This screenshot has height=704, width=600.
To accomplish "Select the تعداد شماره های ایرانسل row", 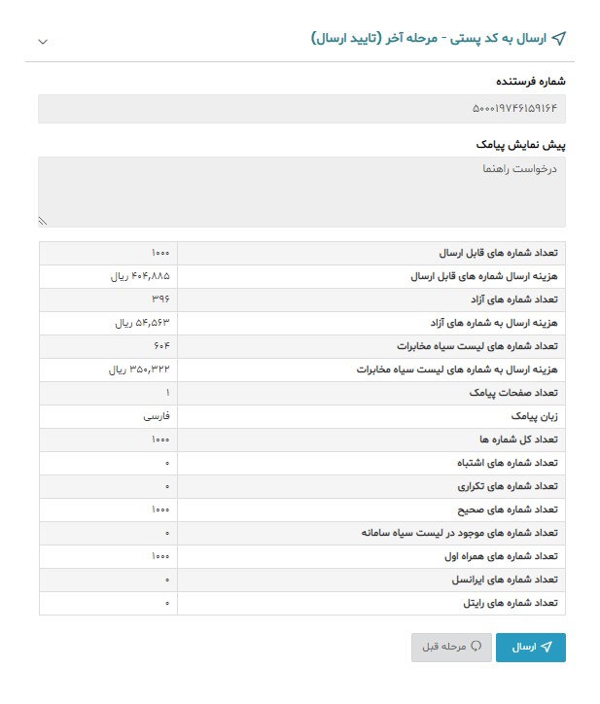I will click(301, 580).
